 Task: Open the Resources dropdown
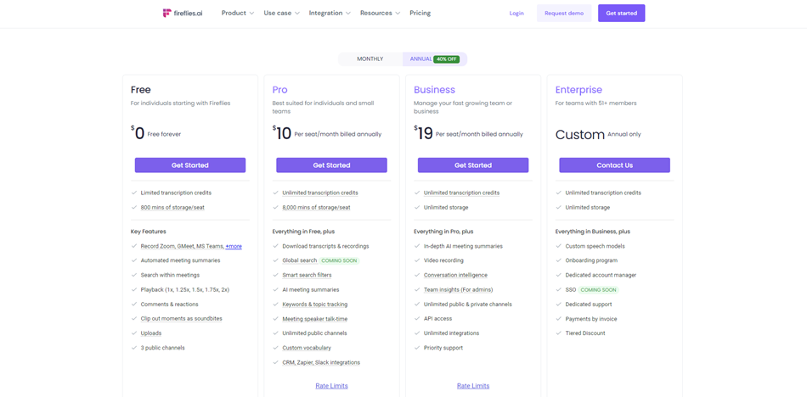(x=380, y=14)
